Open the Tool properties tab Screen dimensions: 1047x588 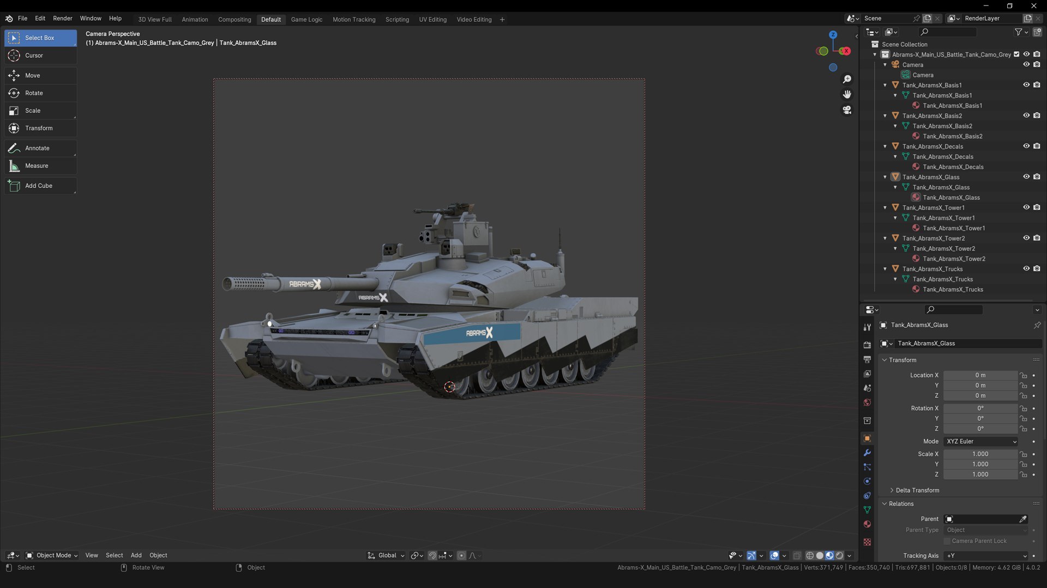[x=867, y=327]
